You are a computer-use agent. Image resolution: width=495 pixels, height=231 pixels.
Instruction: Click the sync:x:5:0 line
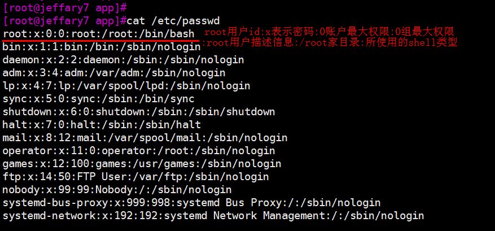click(x=99, y=99)
